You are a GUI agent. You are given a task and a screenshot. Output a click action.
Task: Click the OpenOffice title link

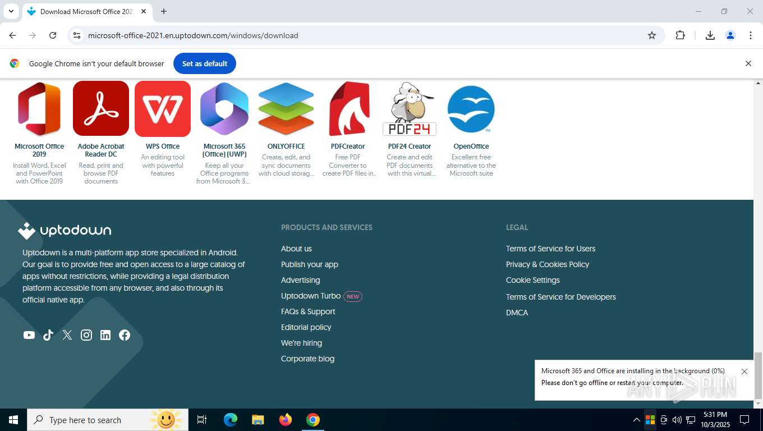pyautogui.click(x=471, y=146)
